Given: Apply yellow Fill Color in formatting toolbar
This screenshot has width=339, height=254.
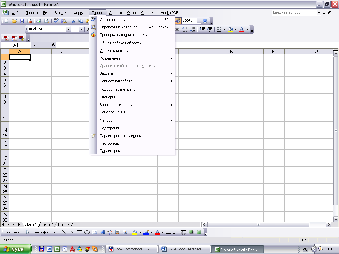Looking at the screenshot, I should (x=230, y=29).
